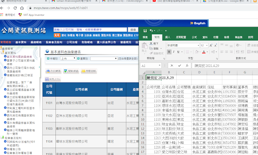
Task: Click the 問題回報 envelope button
Action: point(89,71)
